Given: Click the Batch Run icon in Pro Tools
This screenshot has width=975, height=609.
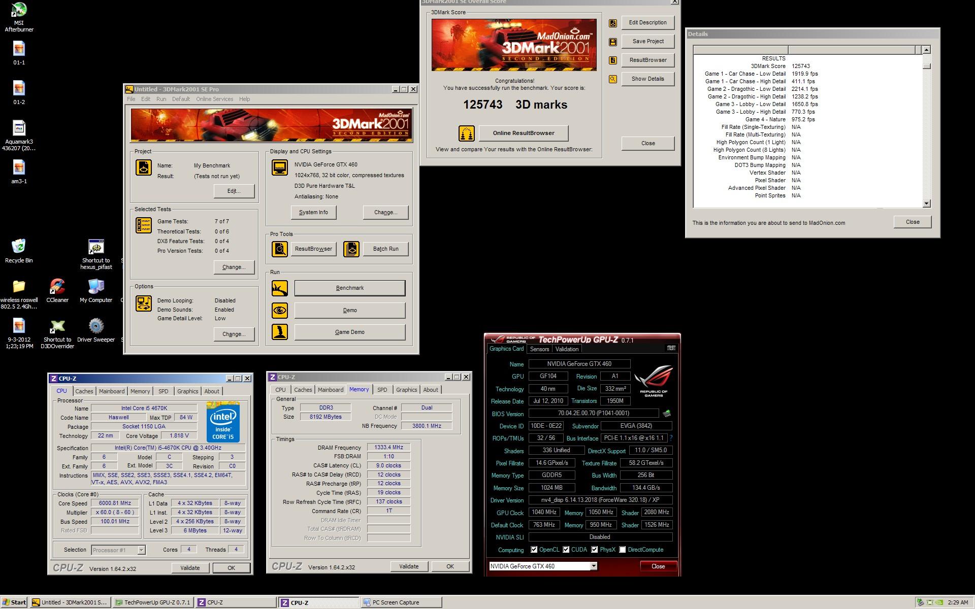Looking at the screenshot, I should (351, 249).
